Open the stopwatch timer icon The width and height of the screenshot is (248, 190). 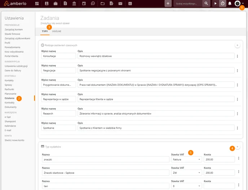tap(222, 4)
